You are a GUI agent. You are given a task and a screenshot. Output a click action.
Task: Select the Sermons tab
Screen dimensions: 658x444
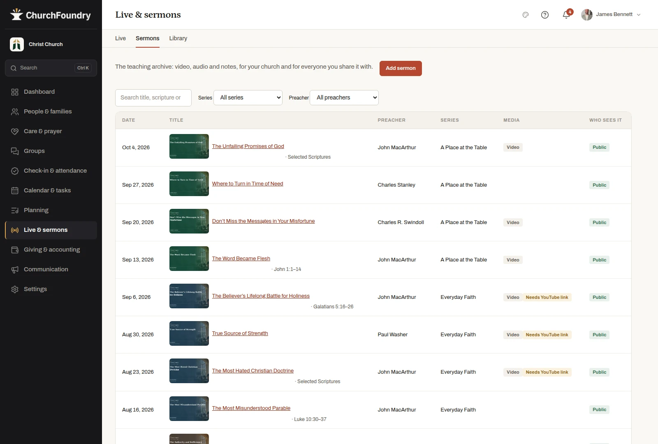[x=148, y=38]
